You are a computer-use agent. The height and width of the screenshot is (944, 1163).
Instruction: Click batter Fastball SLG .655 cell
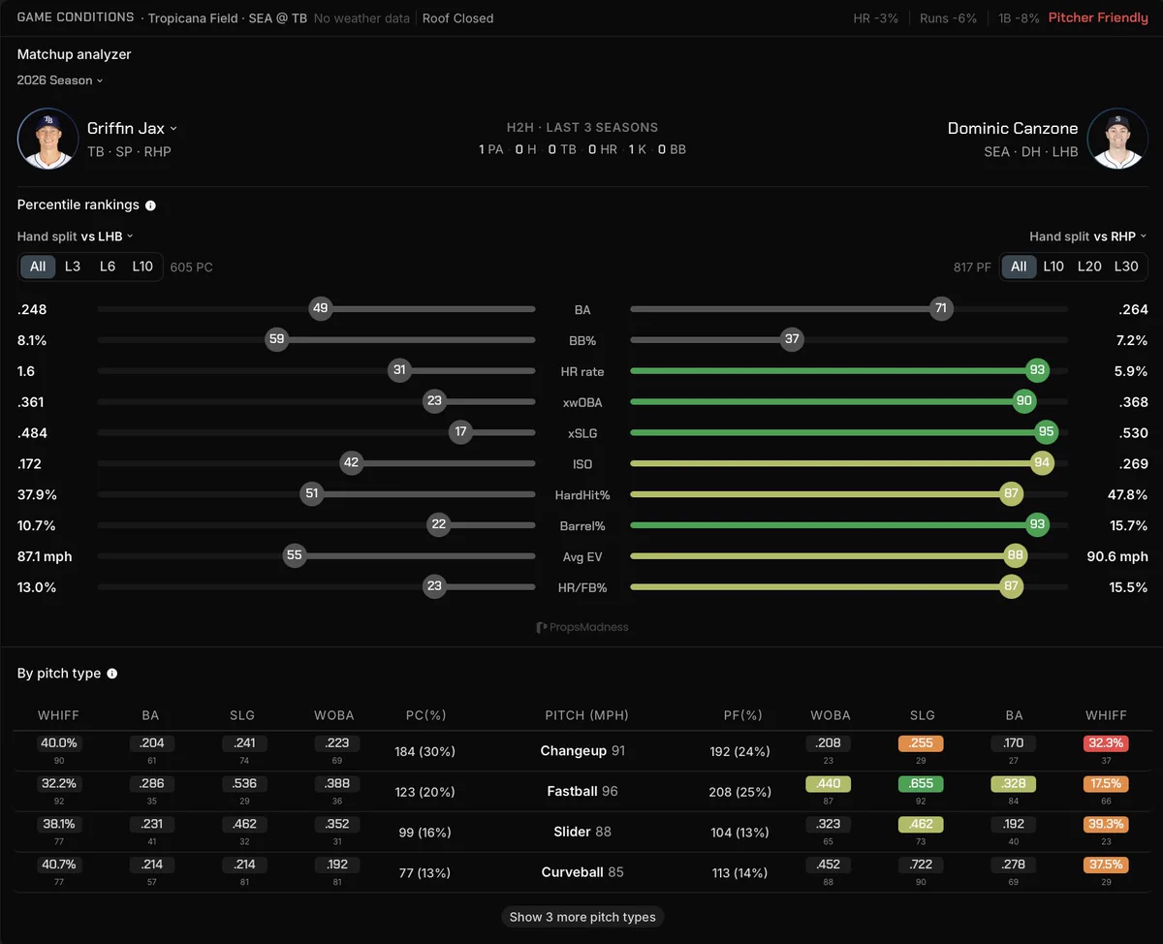coord(923,784)
